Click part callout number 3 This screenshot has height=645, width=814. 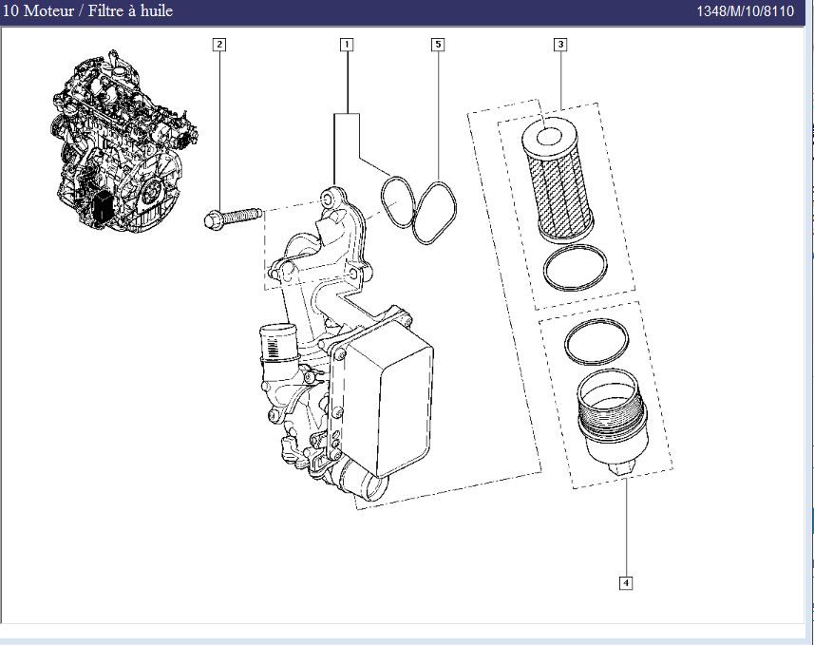(560, 45)
